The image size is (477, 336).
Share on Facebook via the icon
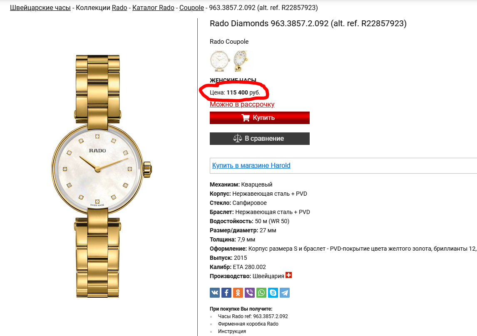point(226,293)
